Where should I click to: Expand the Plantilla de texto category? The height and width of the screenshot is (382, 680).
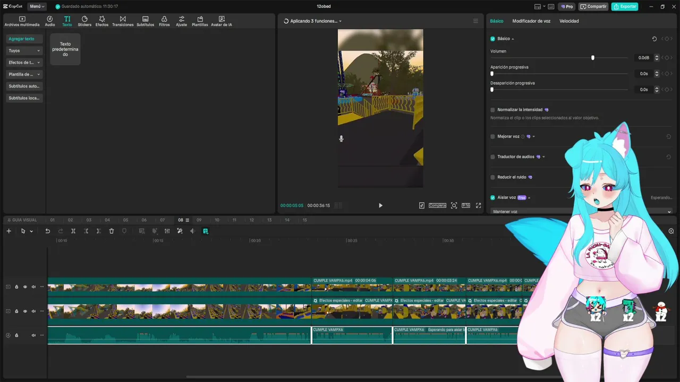click(24, 74)
